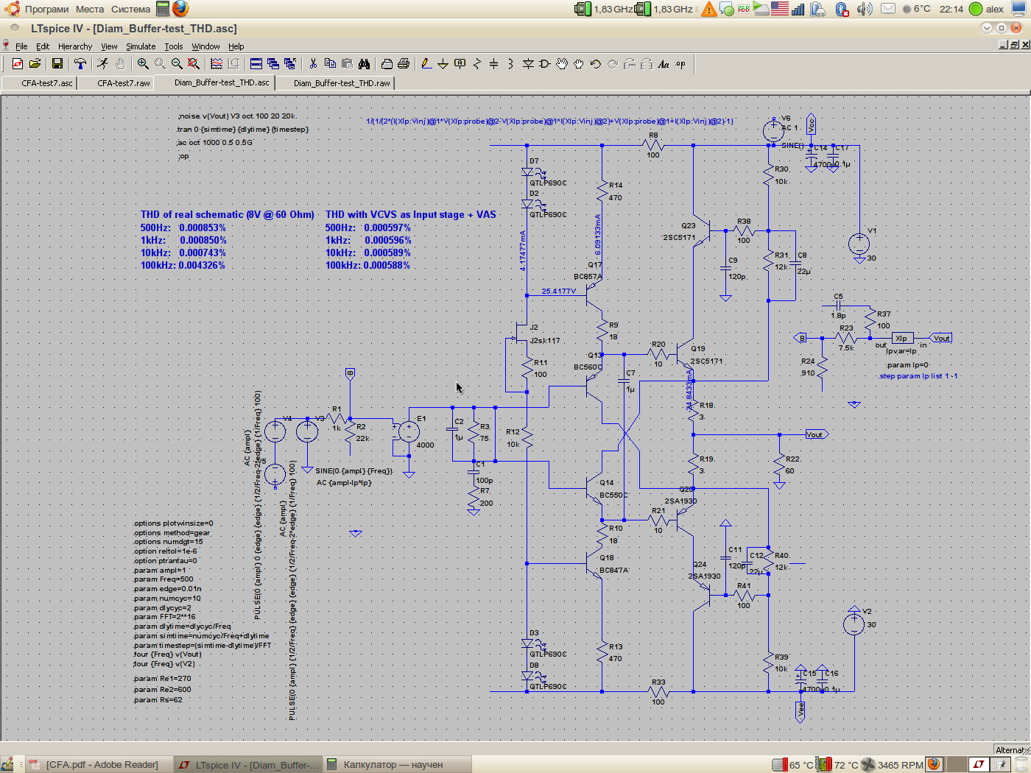
Task: Select the Capacitor tool
Action: point(493,64)
